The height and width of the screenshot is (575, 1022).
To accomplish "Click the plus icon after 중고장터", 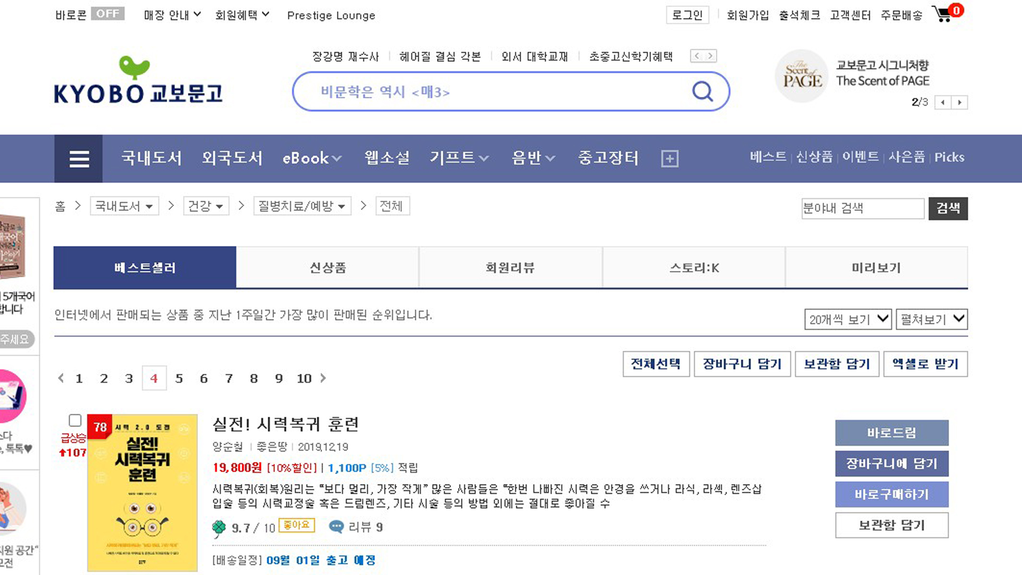I will click(669, 159).
